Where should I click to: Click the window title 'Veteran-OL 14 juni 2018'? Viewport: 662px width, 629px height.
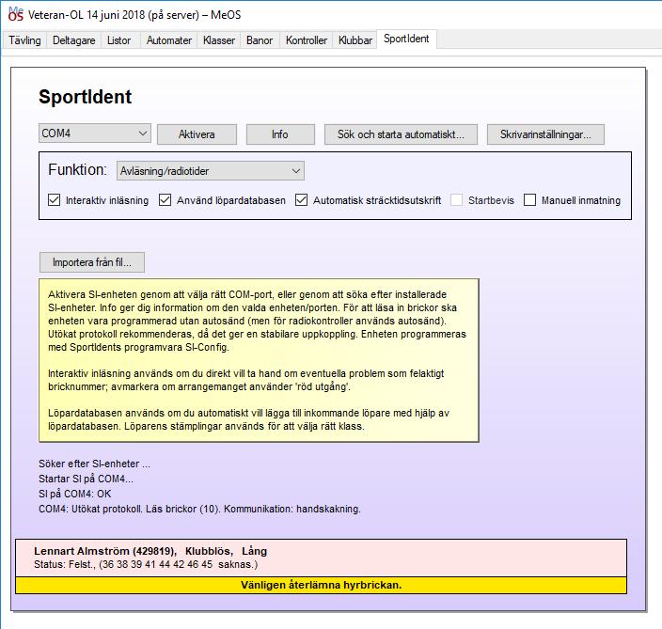[x=134, y=15]
